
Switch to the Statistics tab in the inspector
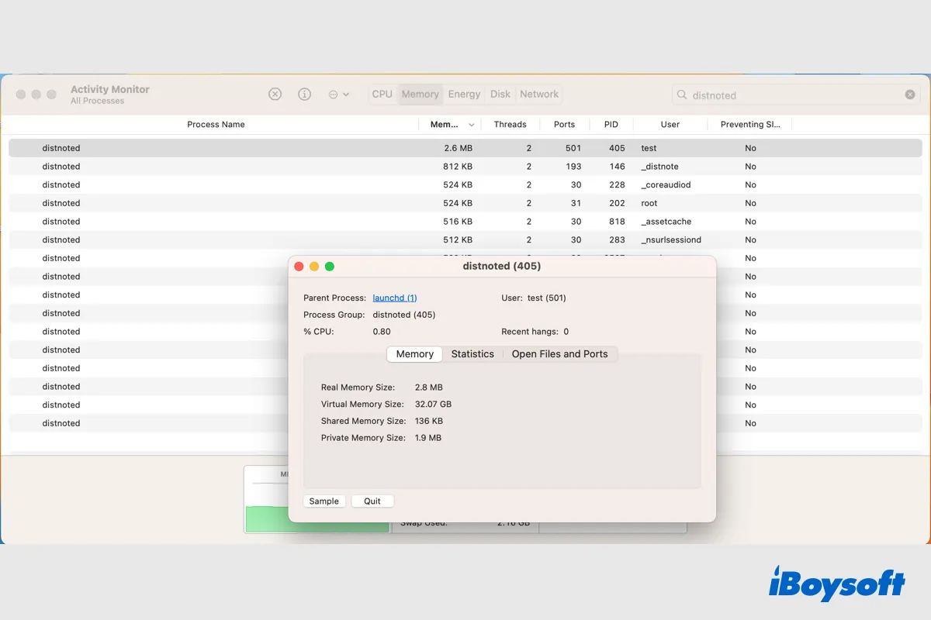472,354
